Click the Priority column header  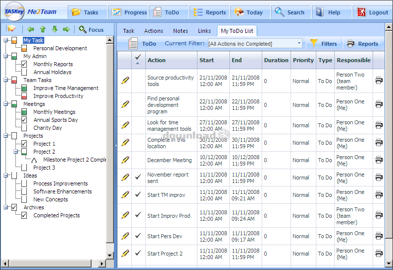click(303, 60)
